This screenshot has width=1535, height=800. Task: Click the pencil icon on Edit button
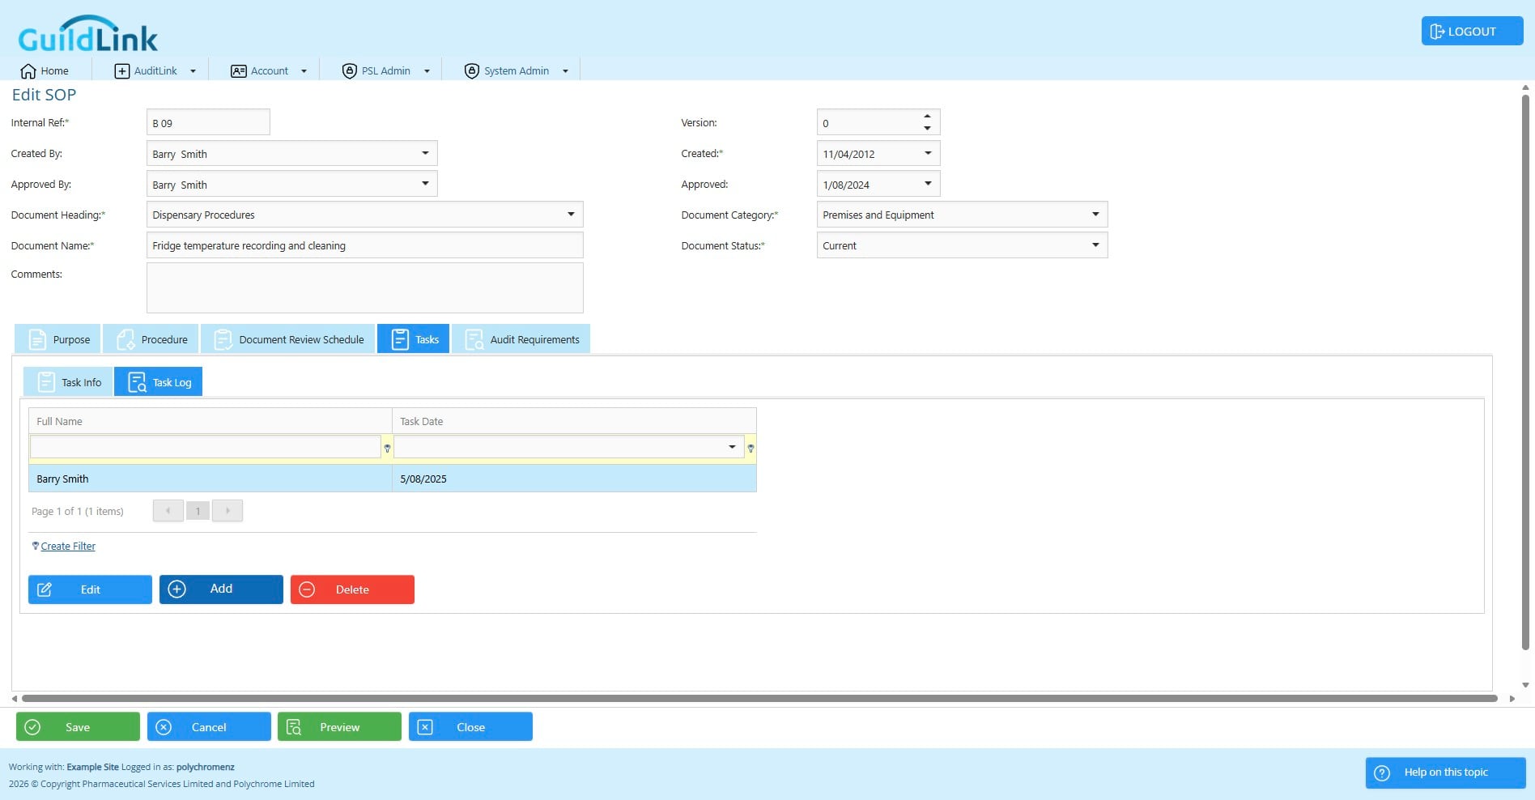click(45, 589)
